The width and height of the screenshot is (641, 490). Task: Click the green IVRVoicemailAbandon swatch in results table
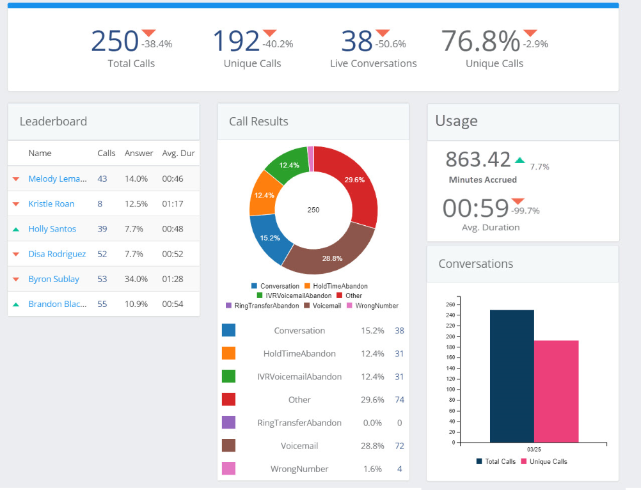(228, 376)
